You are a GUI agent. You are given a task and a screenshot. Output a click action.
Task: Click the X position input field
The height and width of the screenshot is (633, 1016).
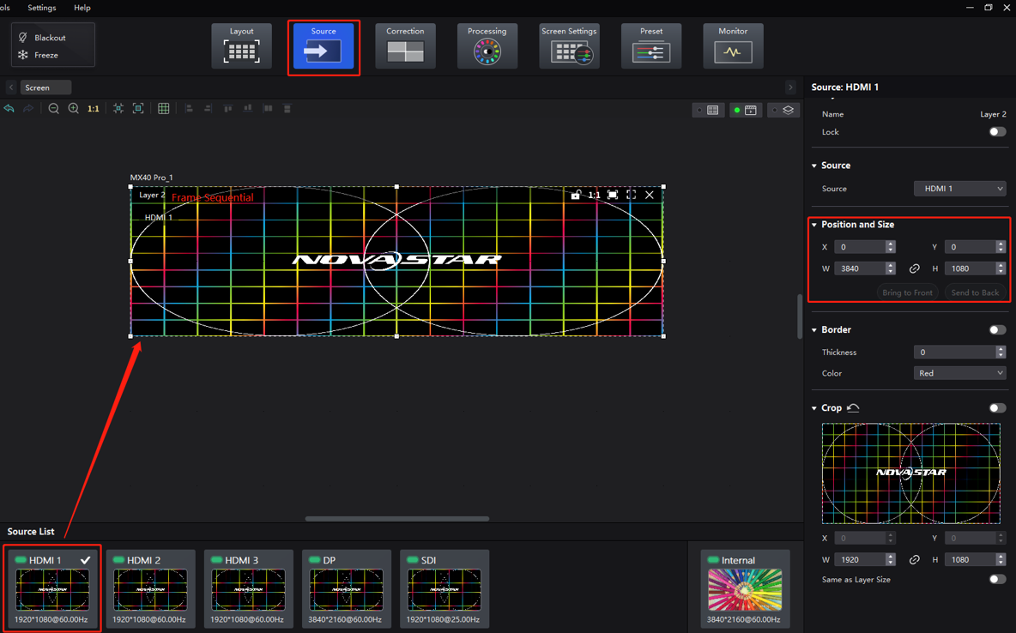click(x=860, y=247)
